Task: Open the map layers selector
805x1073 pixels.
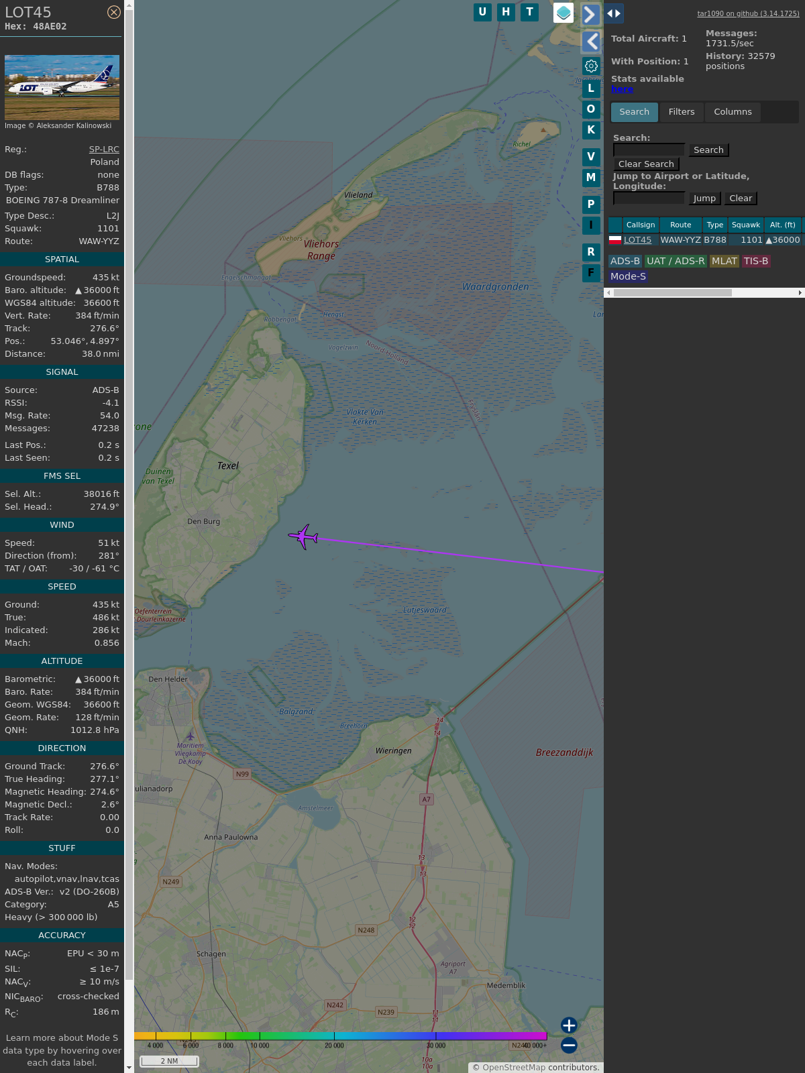Action: pos(563,13)
